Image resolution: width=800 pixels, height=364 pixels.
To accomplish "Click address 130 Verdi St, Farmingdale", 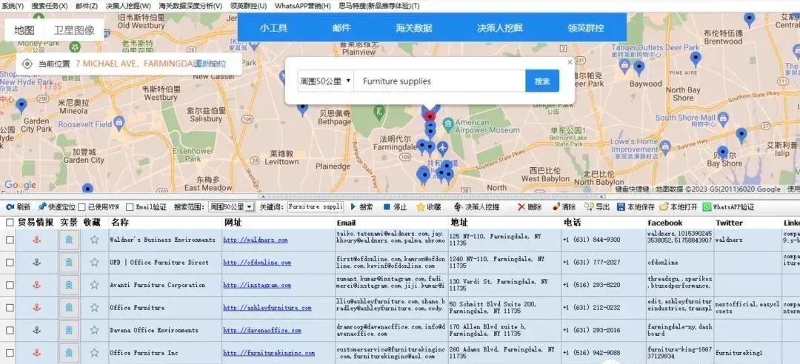I will [499, 285].
